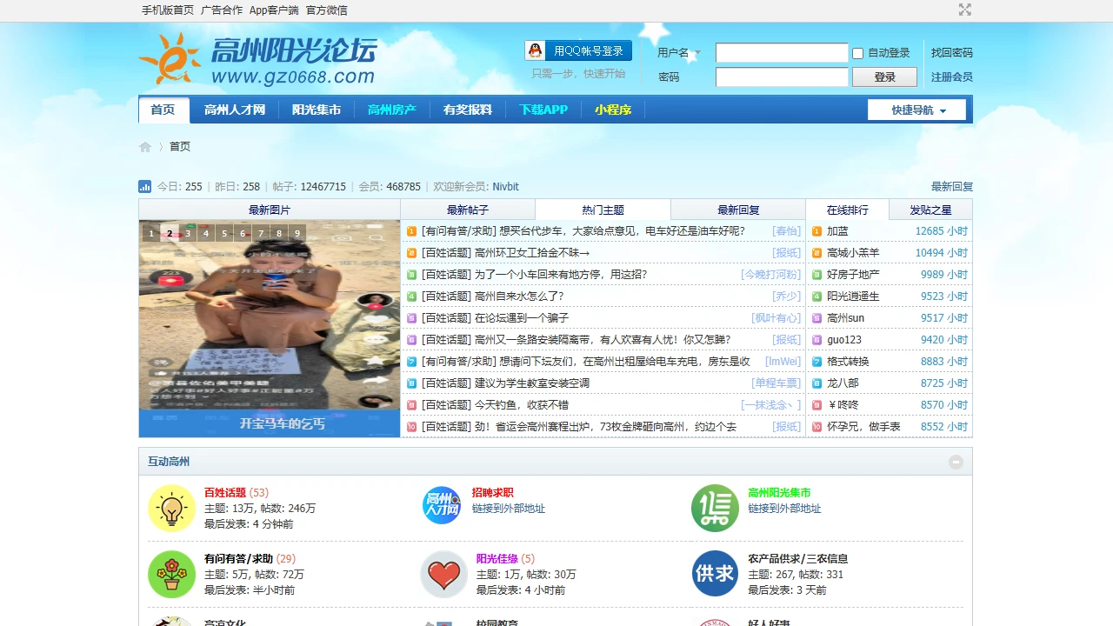This screenshot has height=626, width=1113.
Task: Open the post 在论坛遇到一个骗子
Action: click(522, 318)
